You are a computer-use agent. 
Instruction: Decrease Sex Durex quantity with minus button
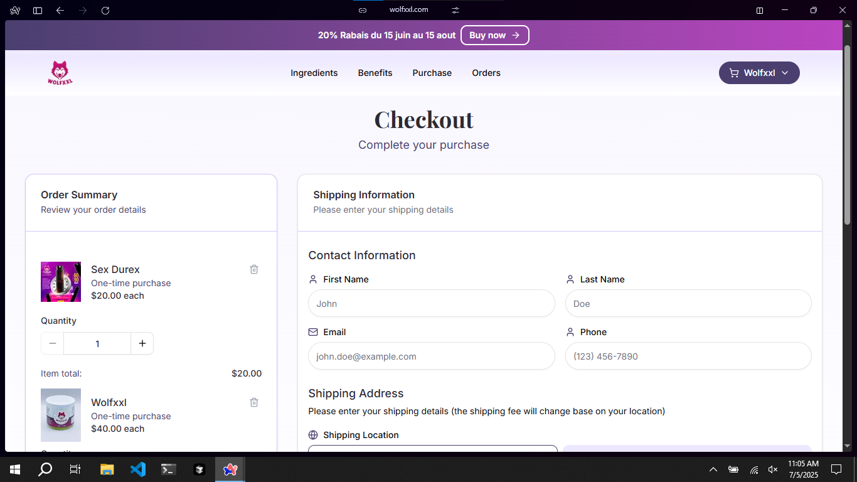[53, 343]
